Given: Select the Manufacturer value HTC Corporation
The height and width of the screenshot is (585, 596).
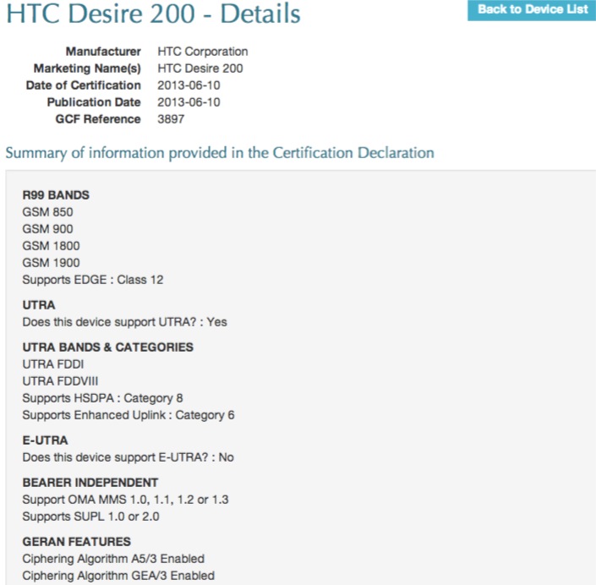Looking at the screenshot, I should [x=203, y=52].
